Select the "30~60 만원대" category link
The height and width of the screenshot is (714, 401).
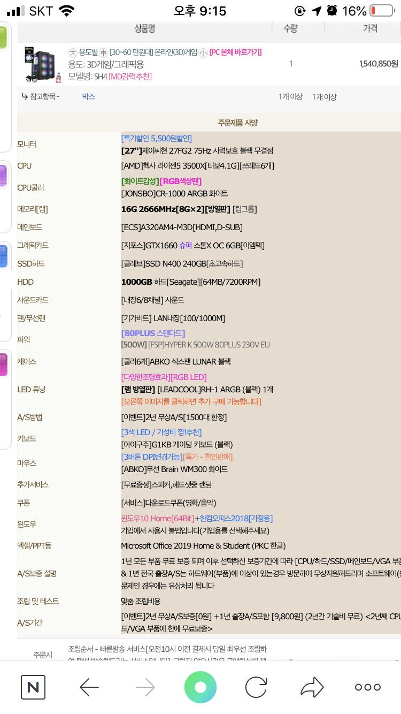pyautogui.click(x=130, y=52)
